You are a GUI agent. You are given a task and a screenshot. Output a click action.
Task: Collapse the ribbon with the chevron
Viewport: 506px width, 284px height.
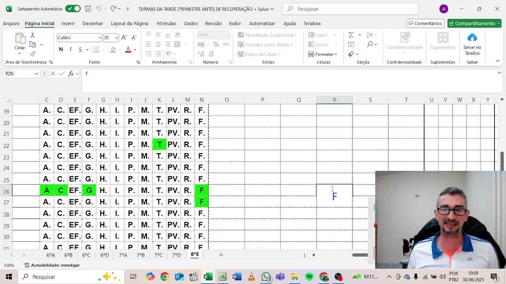pyautogui.click(x=498, y=61)
